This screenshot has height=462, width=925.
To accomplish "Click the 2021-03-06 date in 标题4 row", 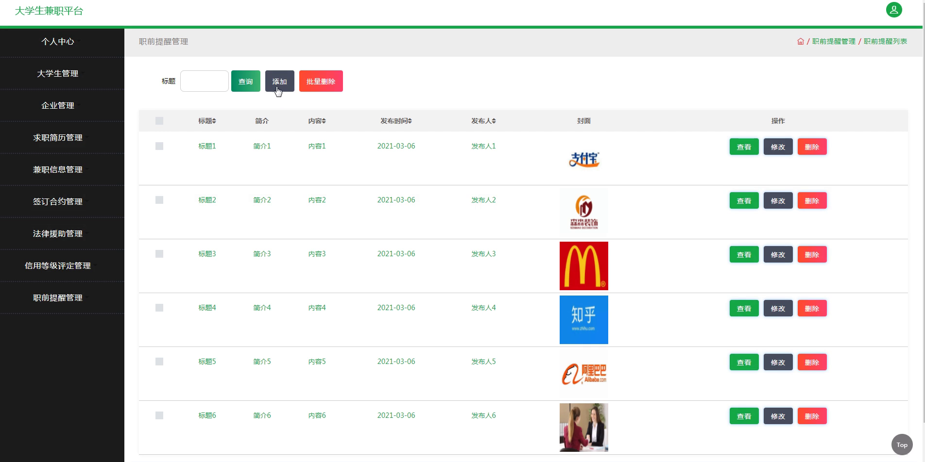I will pos(396,308).
